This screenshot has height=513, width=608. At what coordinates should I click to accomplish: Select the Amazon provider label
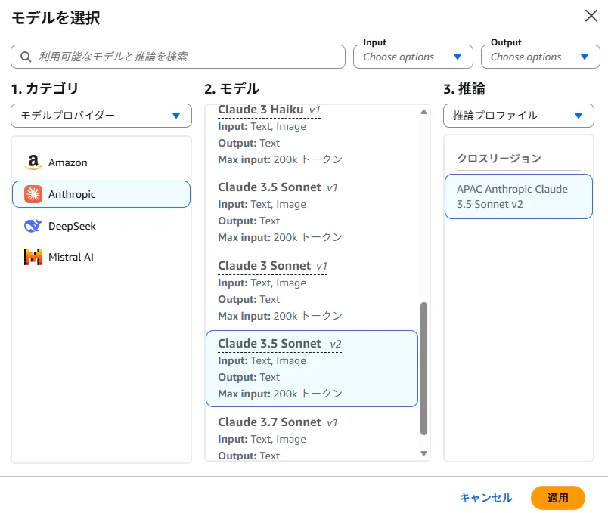pyautogui.click(x=68, y=162)
